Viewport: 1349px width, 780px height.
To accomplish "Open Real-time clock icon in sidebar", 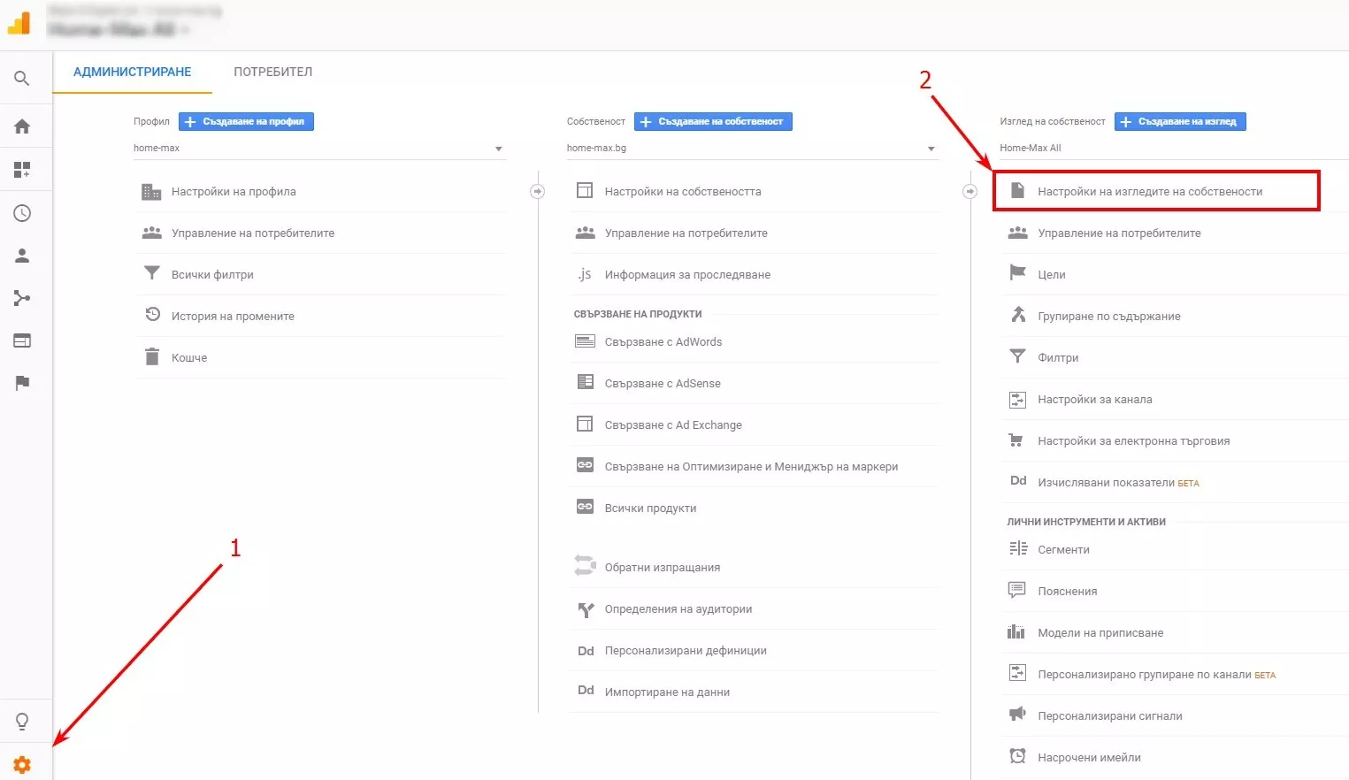I will coord(22,213).
